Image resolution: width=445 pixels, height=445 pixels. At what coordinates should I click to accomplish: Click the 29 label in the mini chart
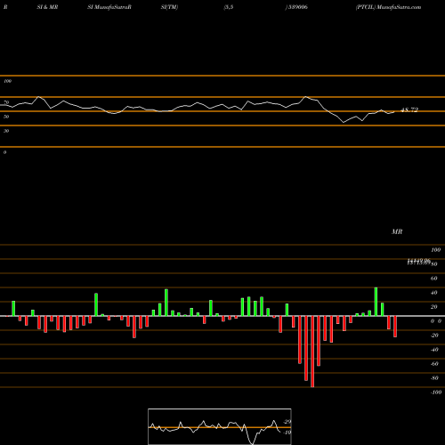(x=287, y=422)
